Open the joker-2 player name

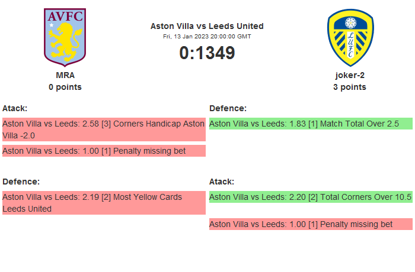point(350,75)
